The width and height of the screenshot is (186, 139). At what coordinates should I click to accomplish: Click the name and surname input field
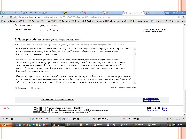pos(64,25)
